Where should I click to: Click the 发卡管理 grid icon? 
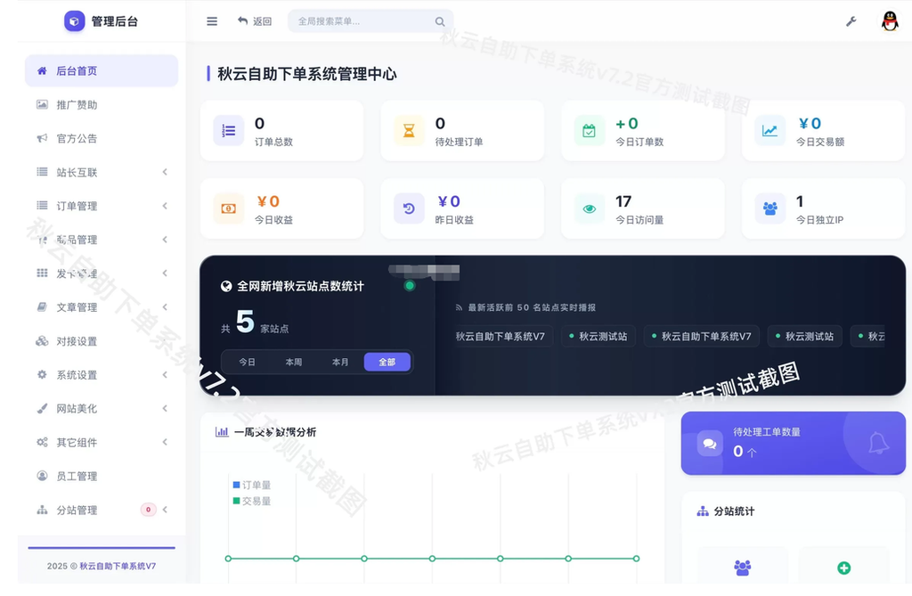42,273
